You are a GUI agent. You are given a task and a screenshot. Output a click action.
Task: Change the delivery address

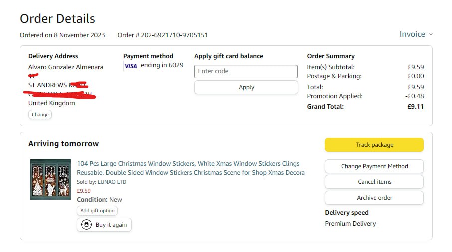pyautogui.click(x=40, y=114)
